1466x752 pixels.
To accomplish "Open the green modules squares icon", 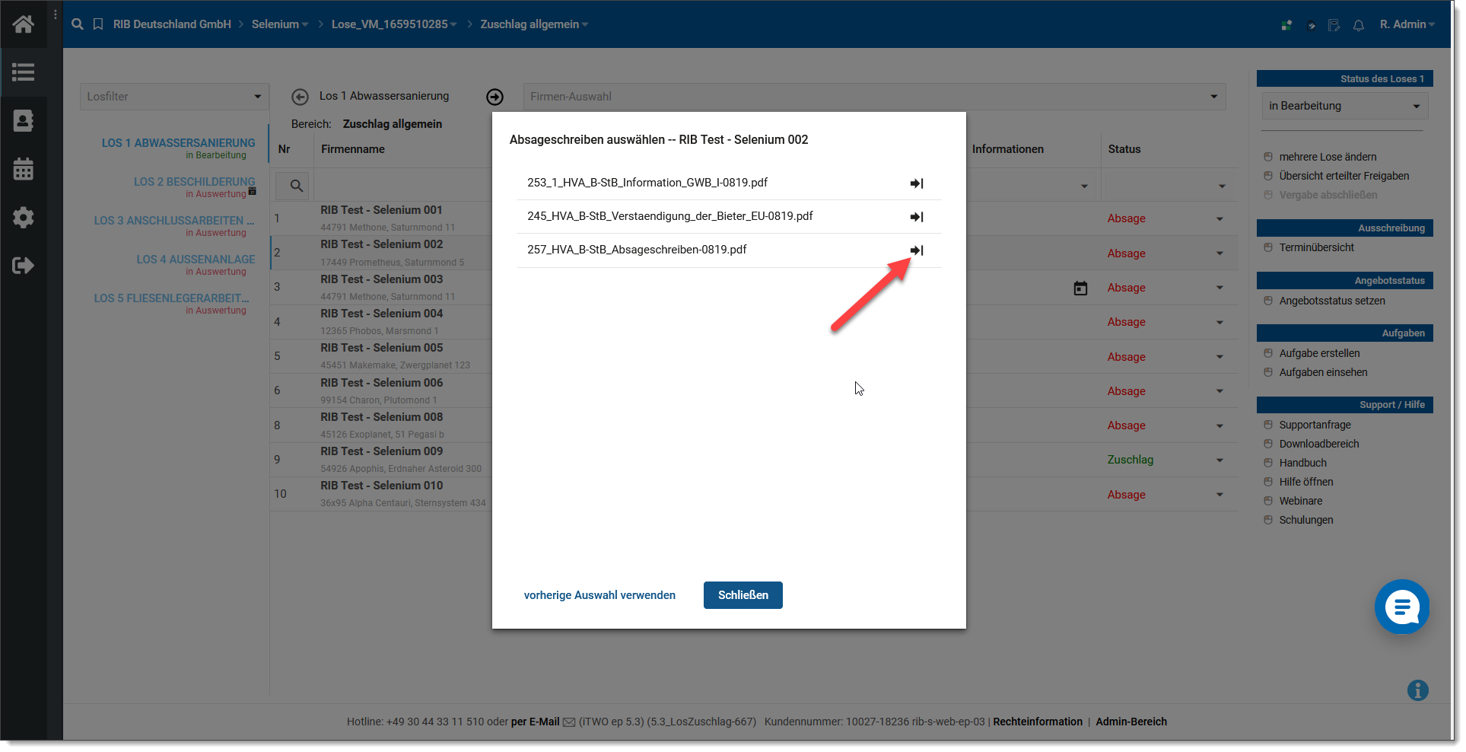I will [1286, 25].
